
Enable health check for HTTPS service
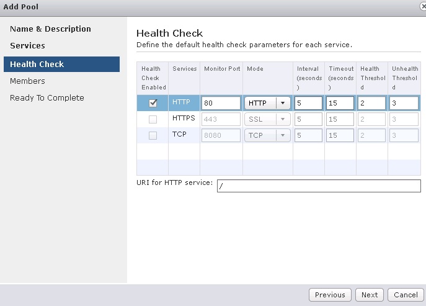click(x=153, y=119)
